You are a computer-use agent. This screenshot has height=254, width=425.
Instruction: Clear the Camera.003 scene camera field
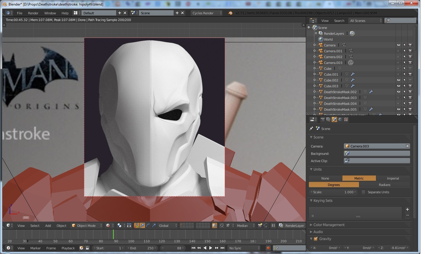click(x=407, y=146)
